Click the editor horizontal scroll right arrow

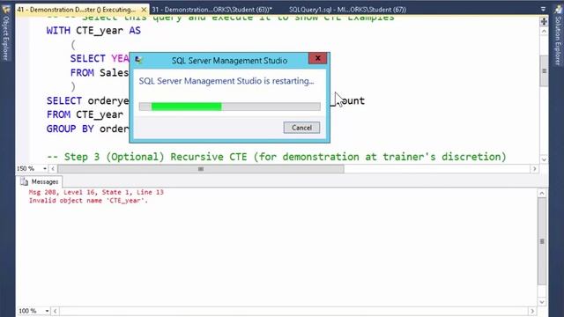[x=535, y=168]
